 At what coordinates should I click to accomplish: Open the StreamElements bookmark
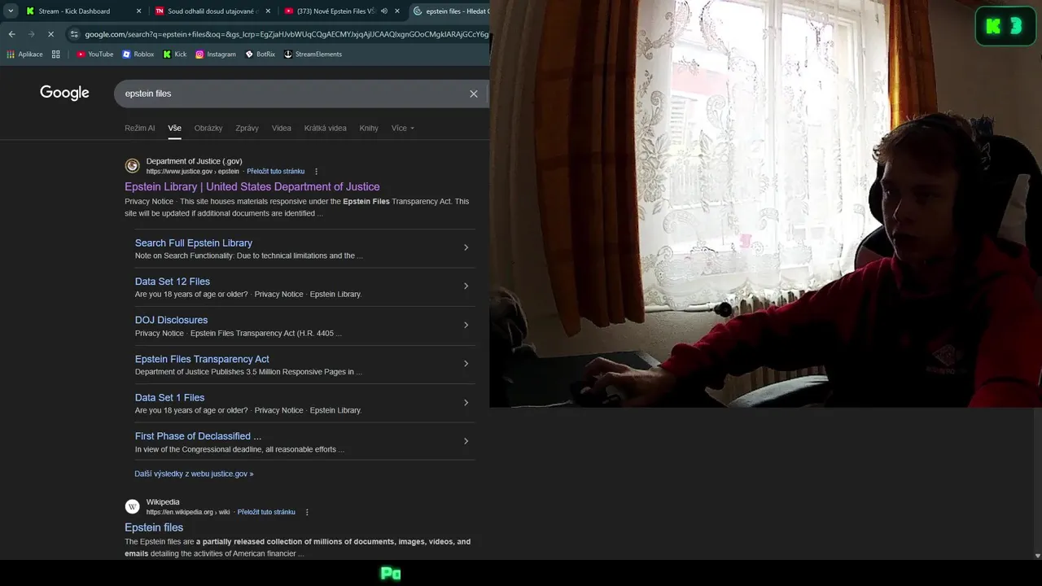pos(313,55)
